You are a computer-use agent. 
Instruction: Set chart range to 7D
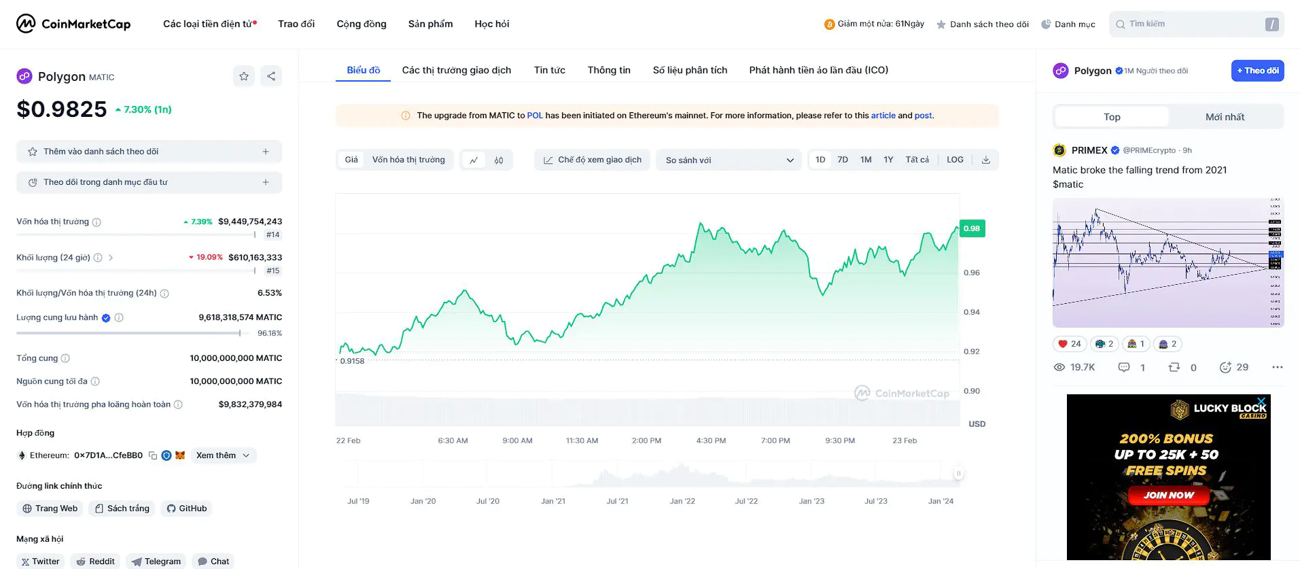click(843, 160)
